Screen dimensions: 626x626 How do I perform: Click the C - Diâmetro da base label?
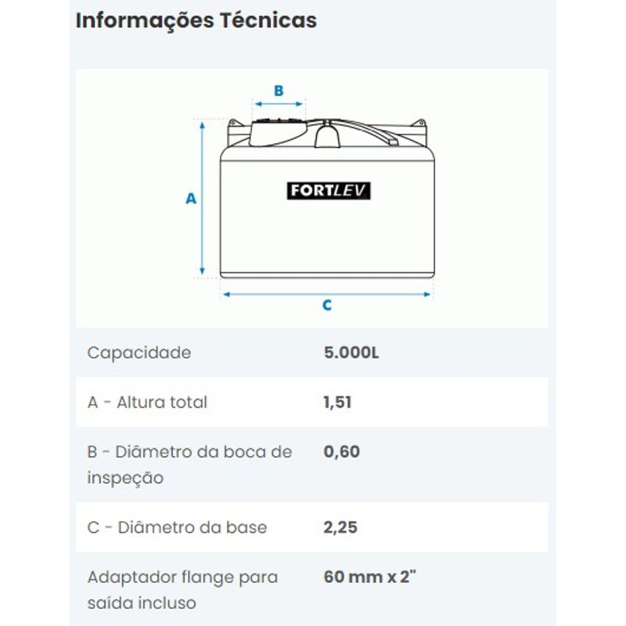(x=177, y=527)
